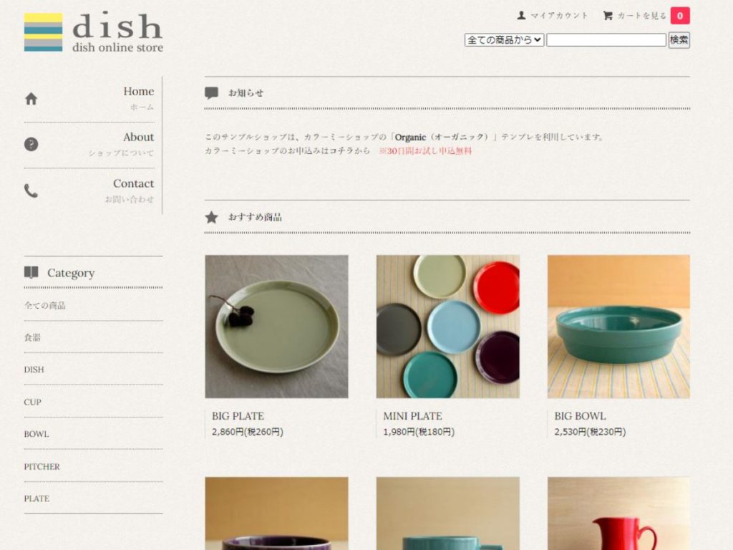The image size is (733, 550).
Task: Open the 全ての商品 category link
Action: click(45, 305)
